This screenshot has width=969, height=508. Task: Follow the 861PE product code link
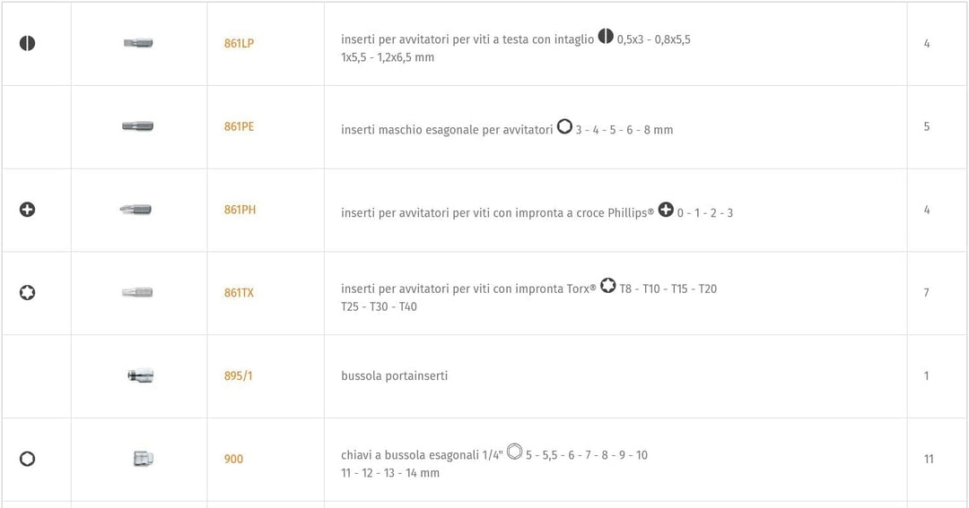click(240, 126)
